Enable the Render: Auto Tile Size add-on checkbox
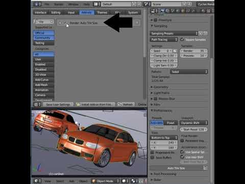This screenshot has width=245, height=184. 65,22
